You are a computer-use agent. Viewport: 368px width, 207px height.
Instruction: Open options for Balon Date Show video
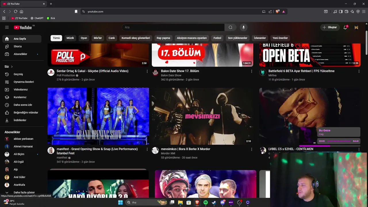click(x=252, y=71)
